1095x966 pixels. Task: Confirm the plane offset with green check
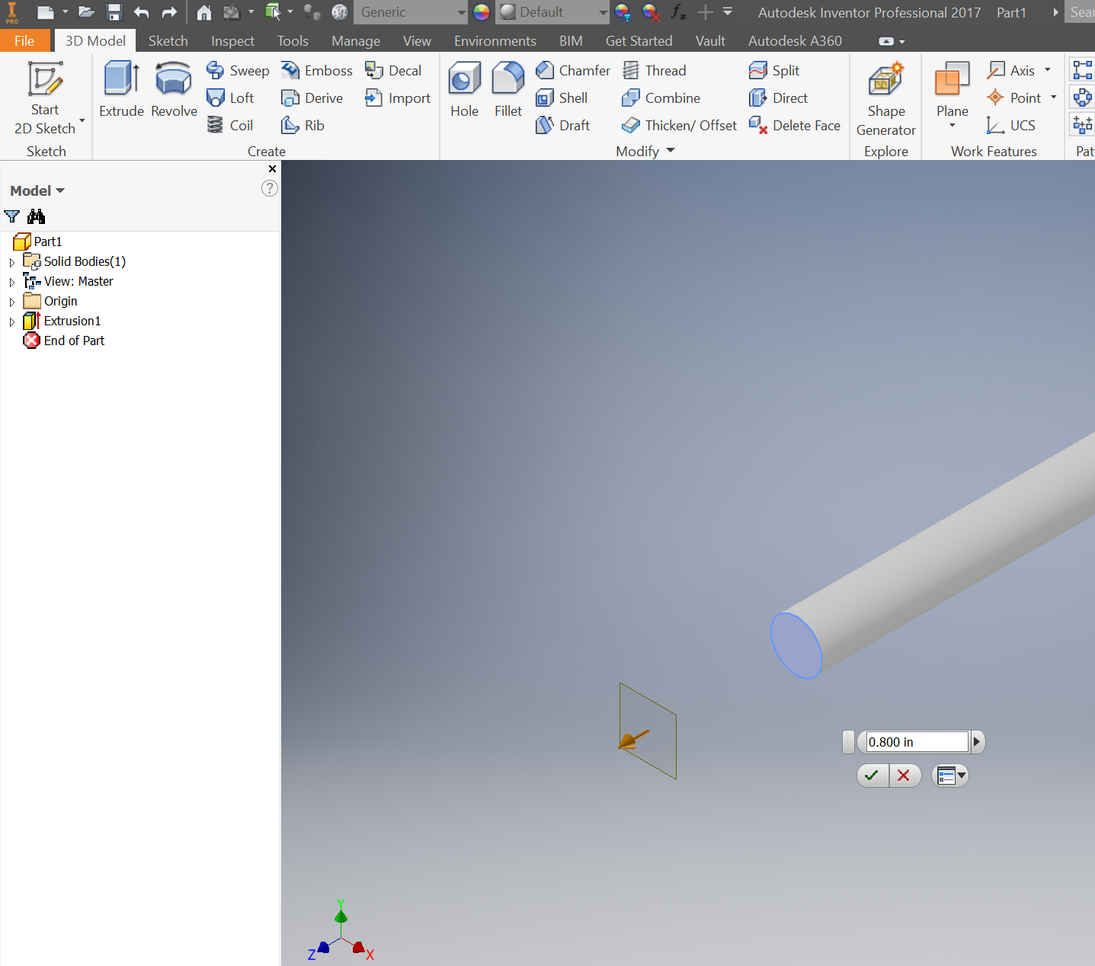pyautogui.click(x=872, y=776)
